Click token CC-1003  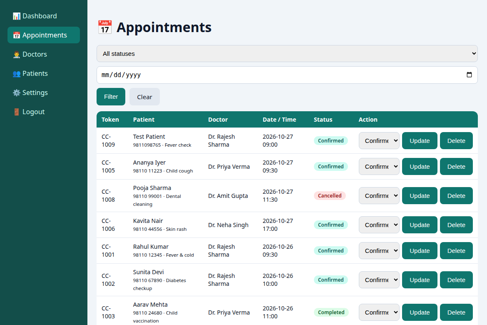(108, 312)
